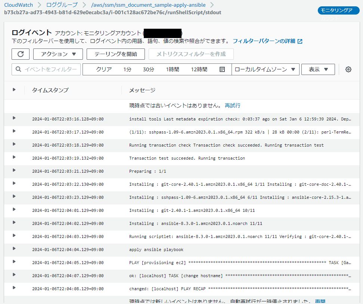Screen dimensions: 363x304
Task: Click the 'Installing : ansible-8.3.0-1' message
Action: [196, 223]
